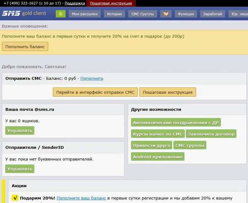248x203 pixels.
Task: Click the Курсы валют по СМС button
Action: point(158,134)
